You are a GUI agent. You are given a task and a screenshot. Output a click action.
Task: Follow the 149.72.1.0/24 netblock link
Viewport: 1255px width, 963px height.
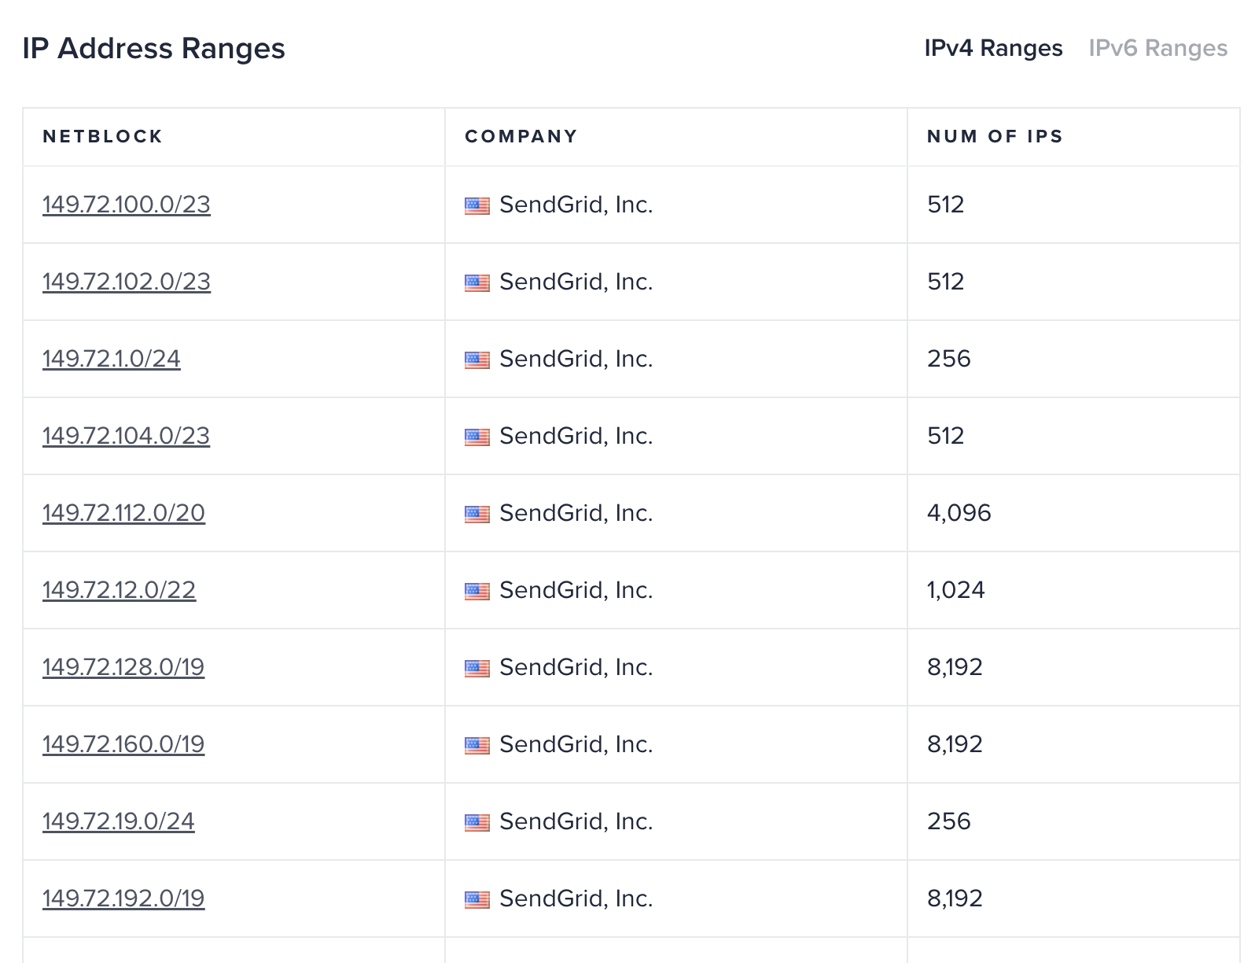coord(112,359)
